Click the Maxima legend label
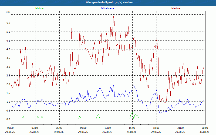 click(176, 8)
